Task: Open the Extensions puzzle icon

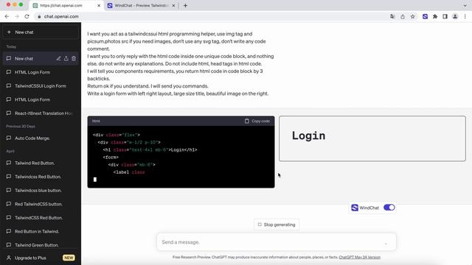Action: tap(435, 16)
